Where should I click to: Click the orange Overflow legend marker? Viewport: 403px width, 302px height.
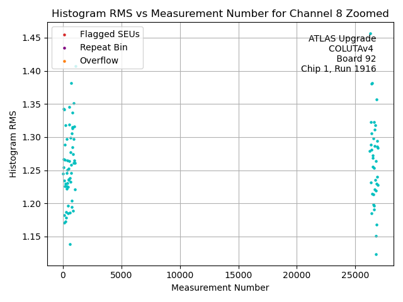coord(63,61)
